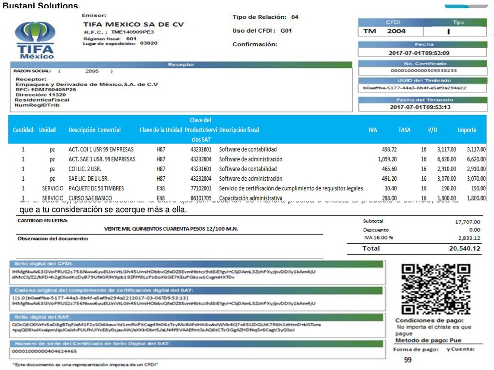Click the issuer R.F.C. value TME140909PE3
Viewport: 494px width, 370px height.
click(x=132, y=32)
